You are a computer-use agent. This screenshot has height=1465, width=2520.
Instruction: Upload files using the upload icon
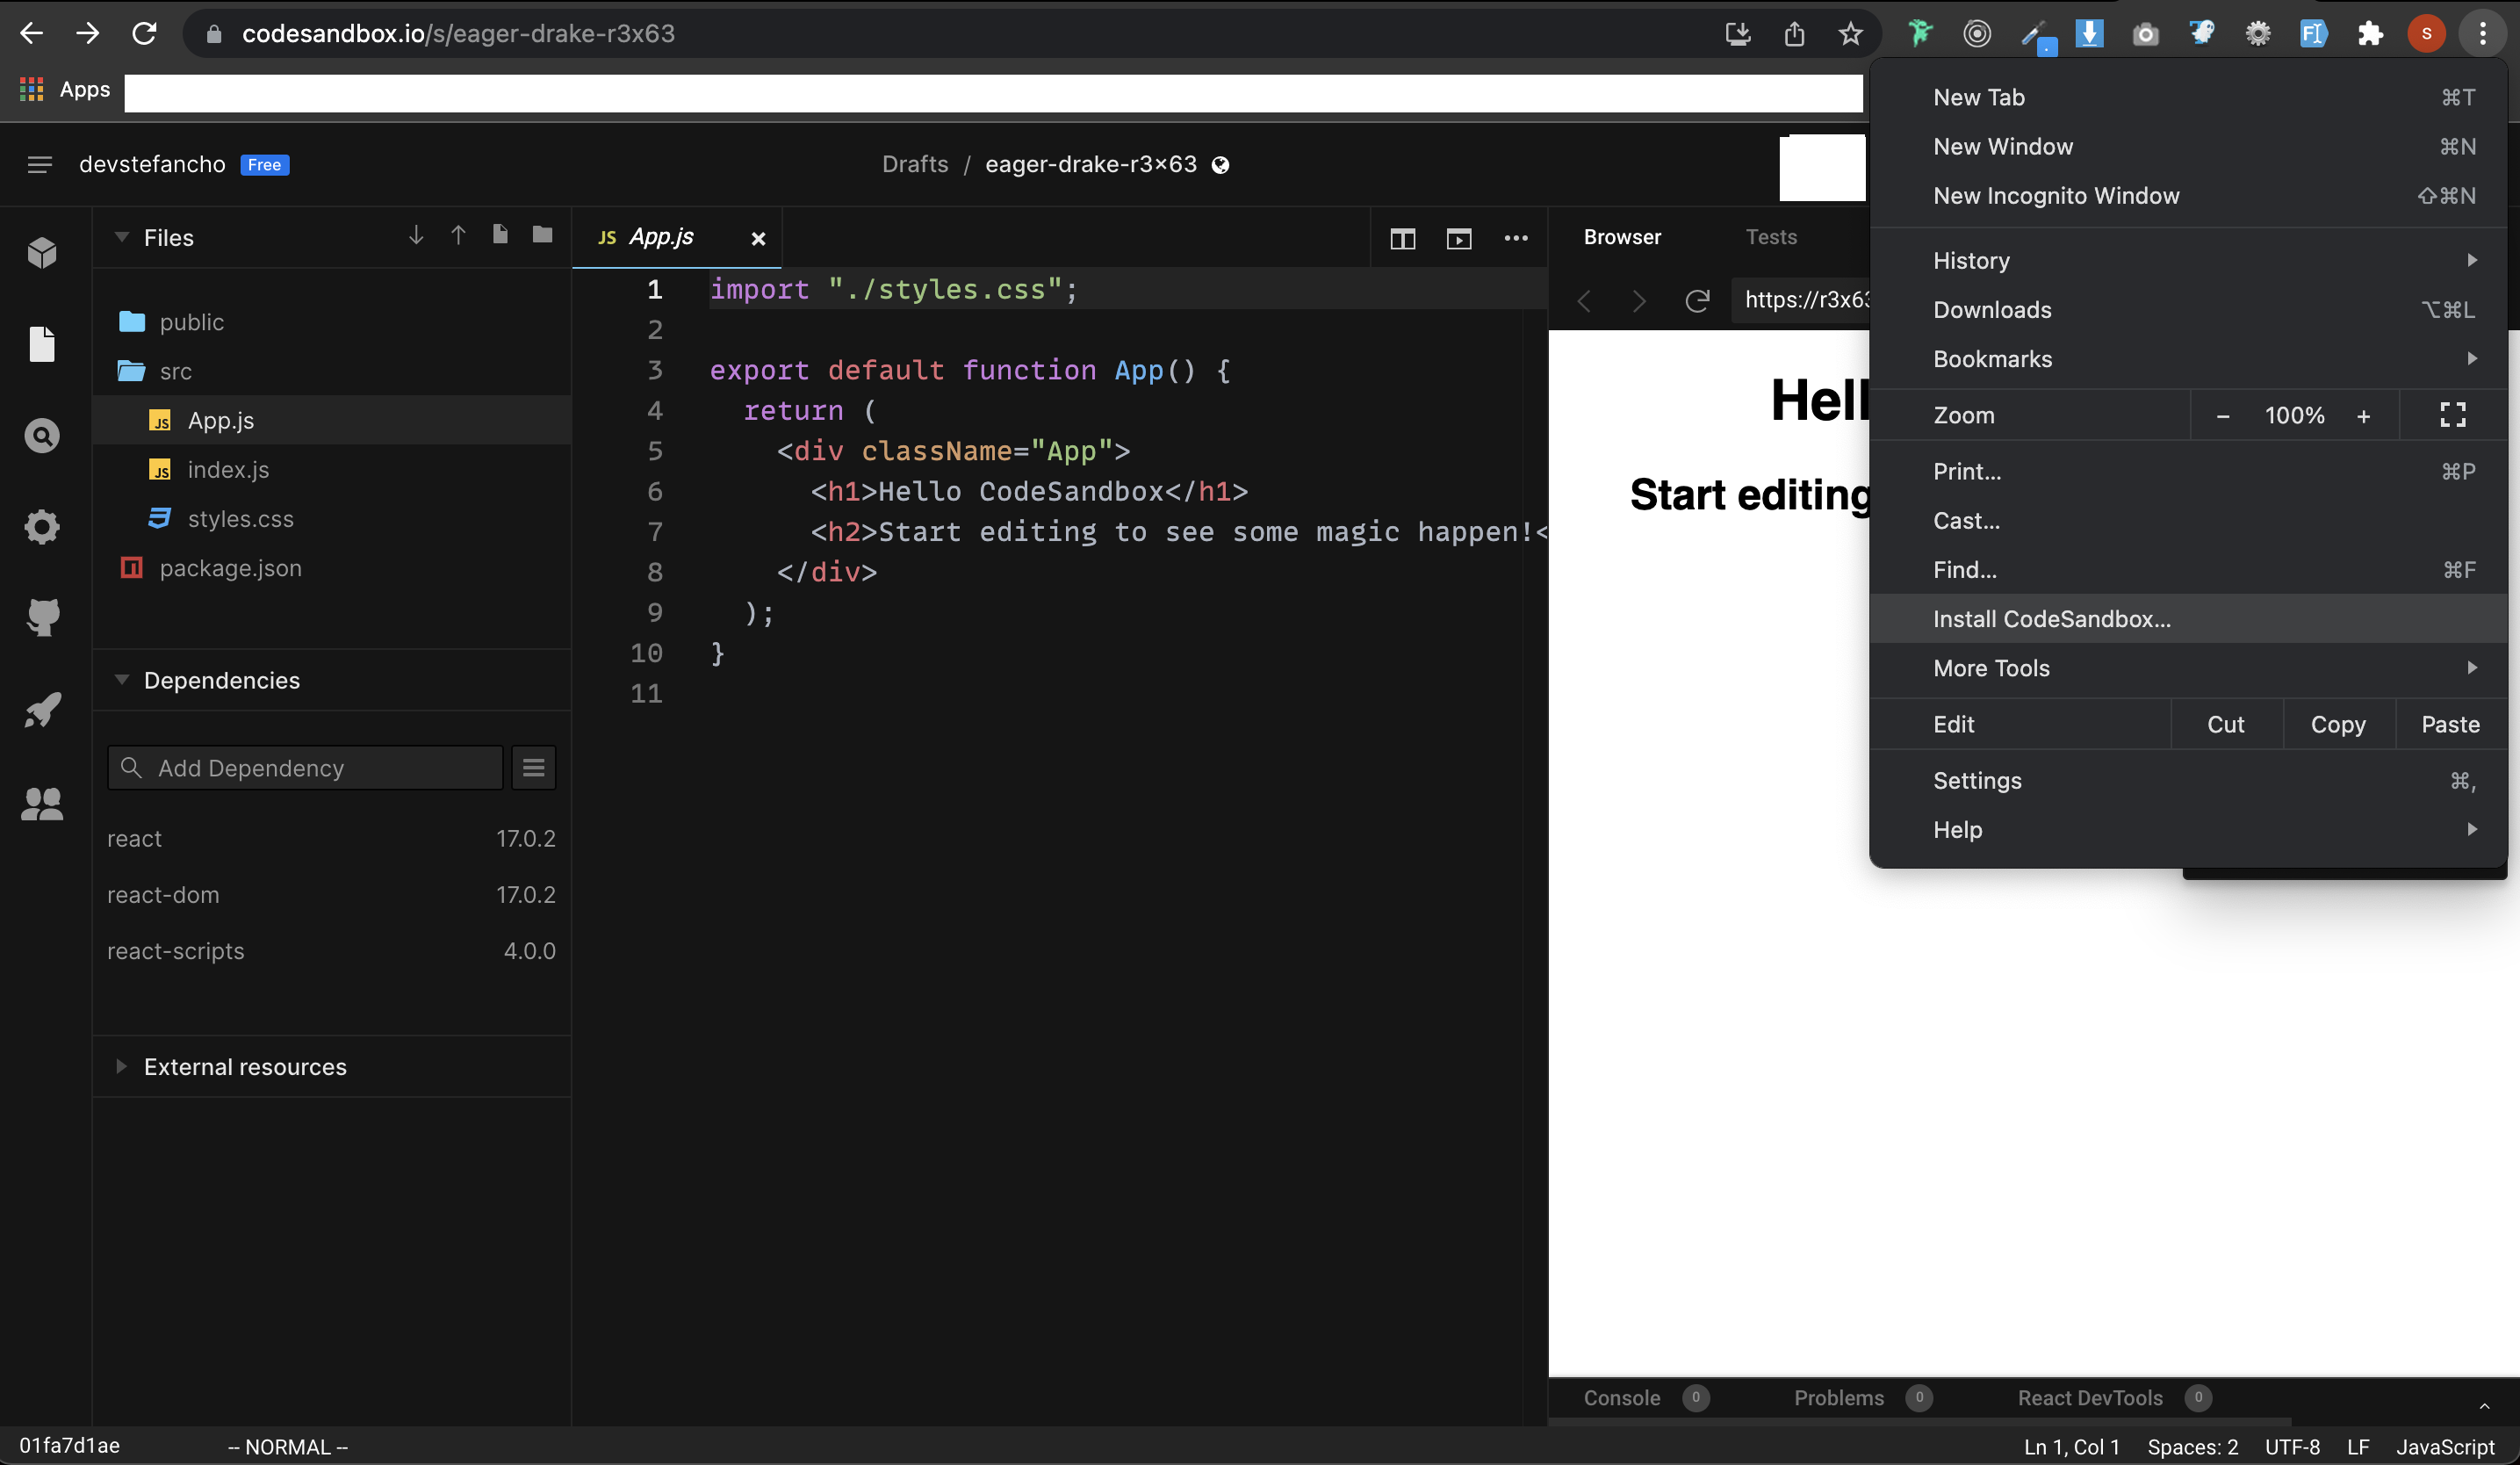[458, 236]
